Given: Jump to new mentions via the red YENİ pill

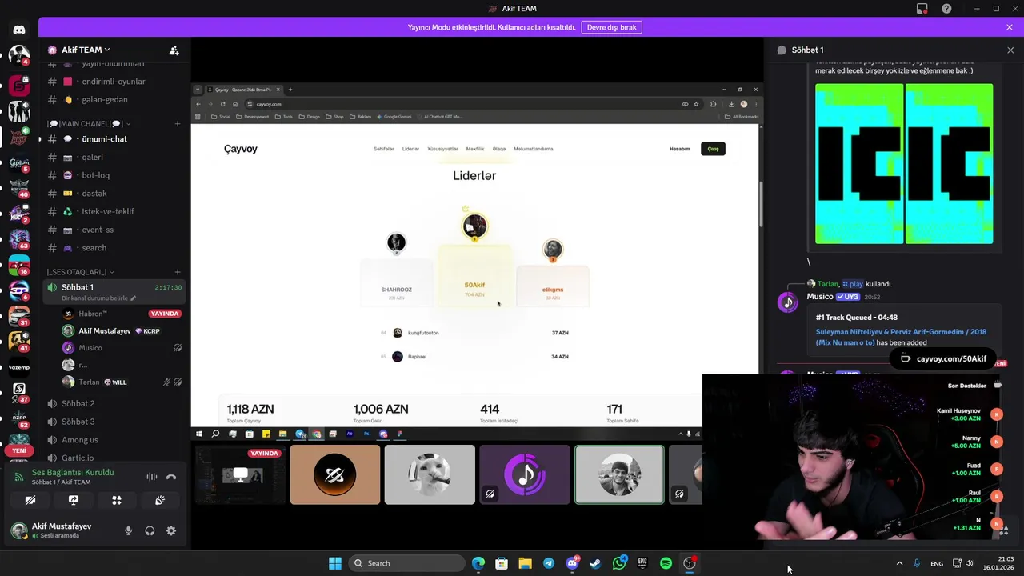Looking at the screenshot, I should coord(19,450).
